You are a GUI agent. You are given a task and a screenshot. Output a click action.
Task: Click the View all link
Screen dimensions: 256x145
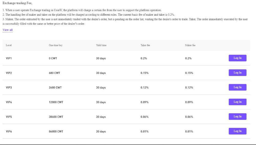pos(7,30)
